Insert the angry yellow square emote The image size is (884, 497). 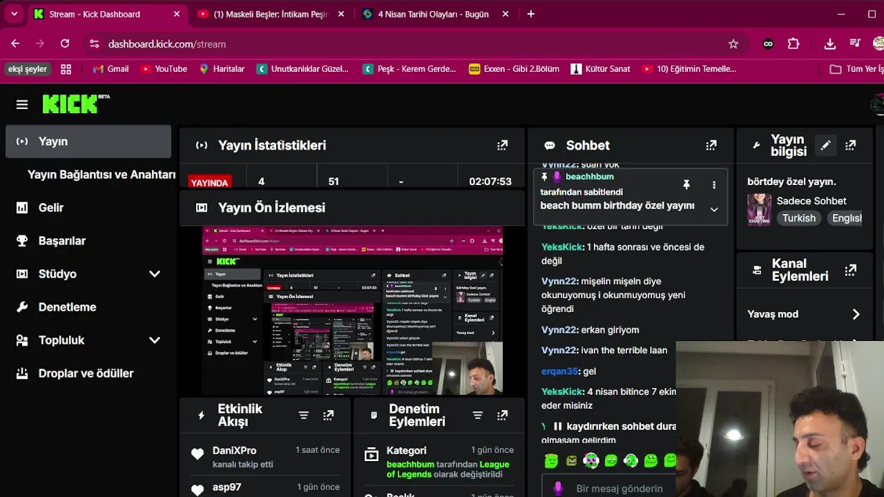point(571,460)
